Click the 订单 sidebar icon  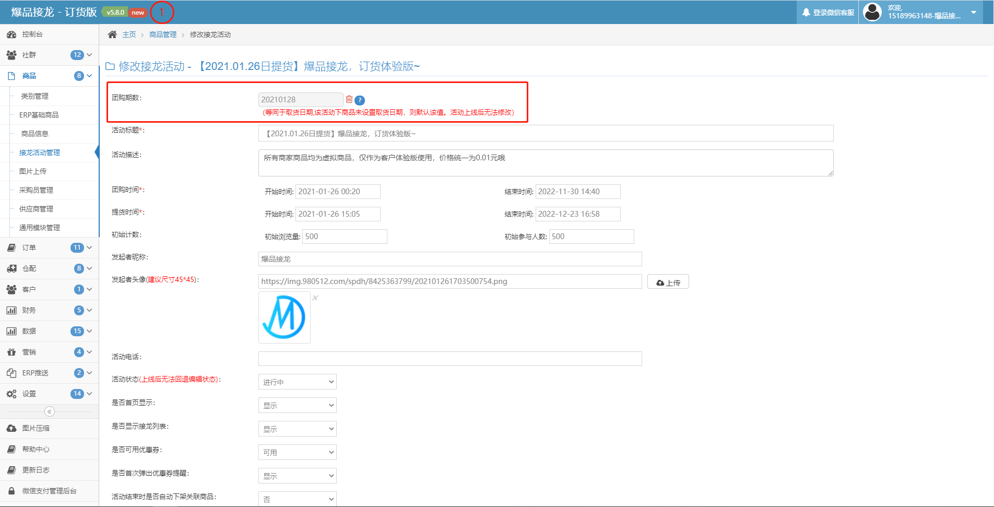coord(11,247)
